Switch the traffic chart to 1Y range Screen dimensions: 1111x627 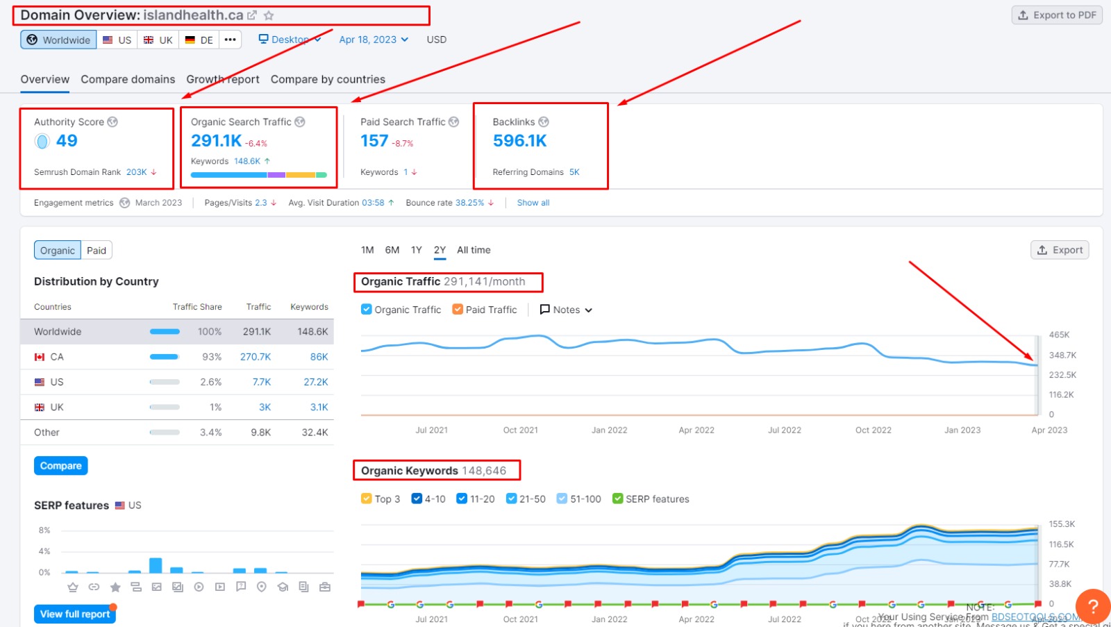click(416, 250)
